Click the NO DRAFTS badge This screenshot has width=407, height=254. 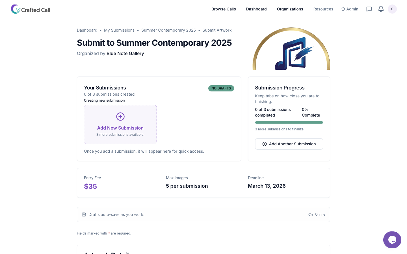coord(221,88)
